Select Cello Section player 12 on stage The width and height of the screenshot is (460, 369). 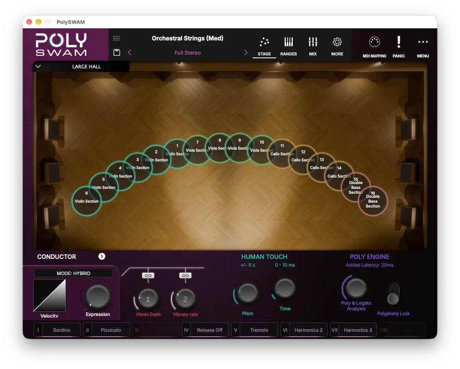click(x=303, y=160)
